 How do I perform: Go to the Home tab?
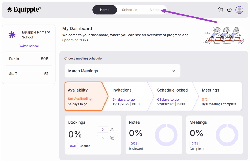[105, 10]
